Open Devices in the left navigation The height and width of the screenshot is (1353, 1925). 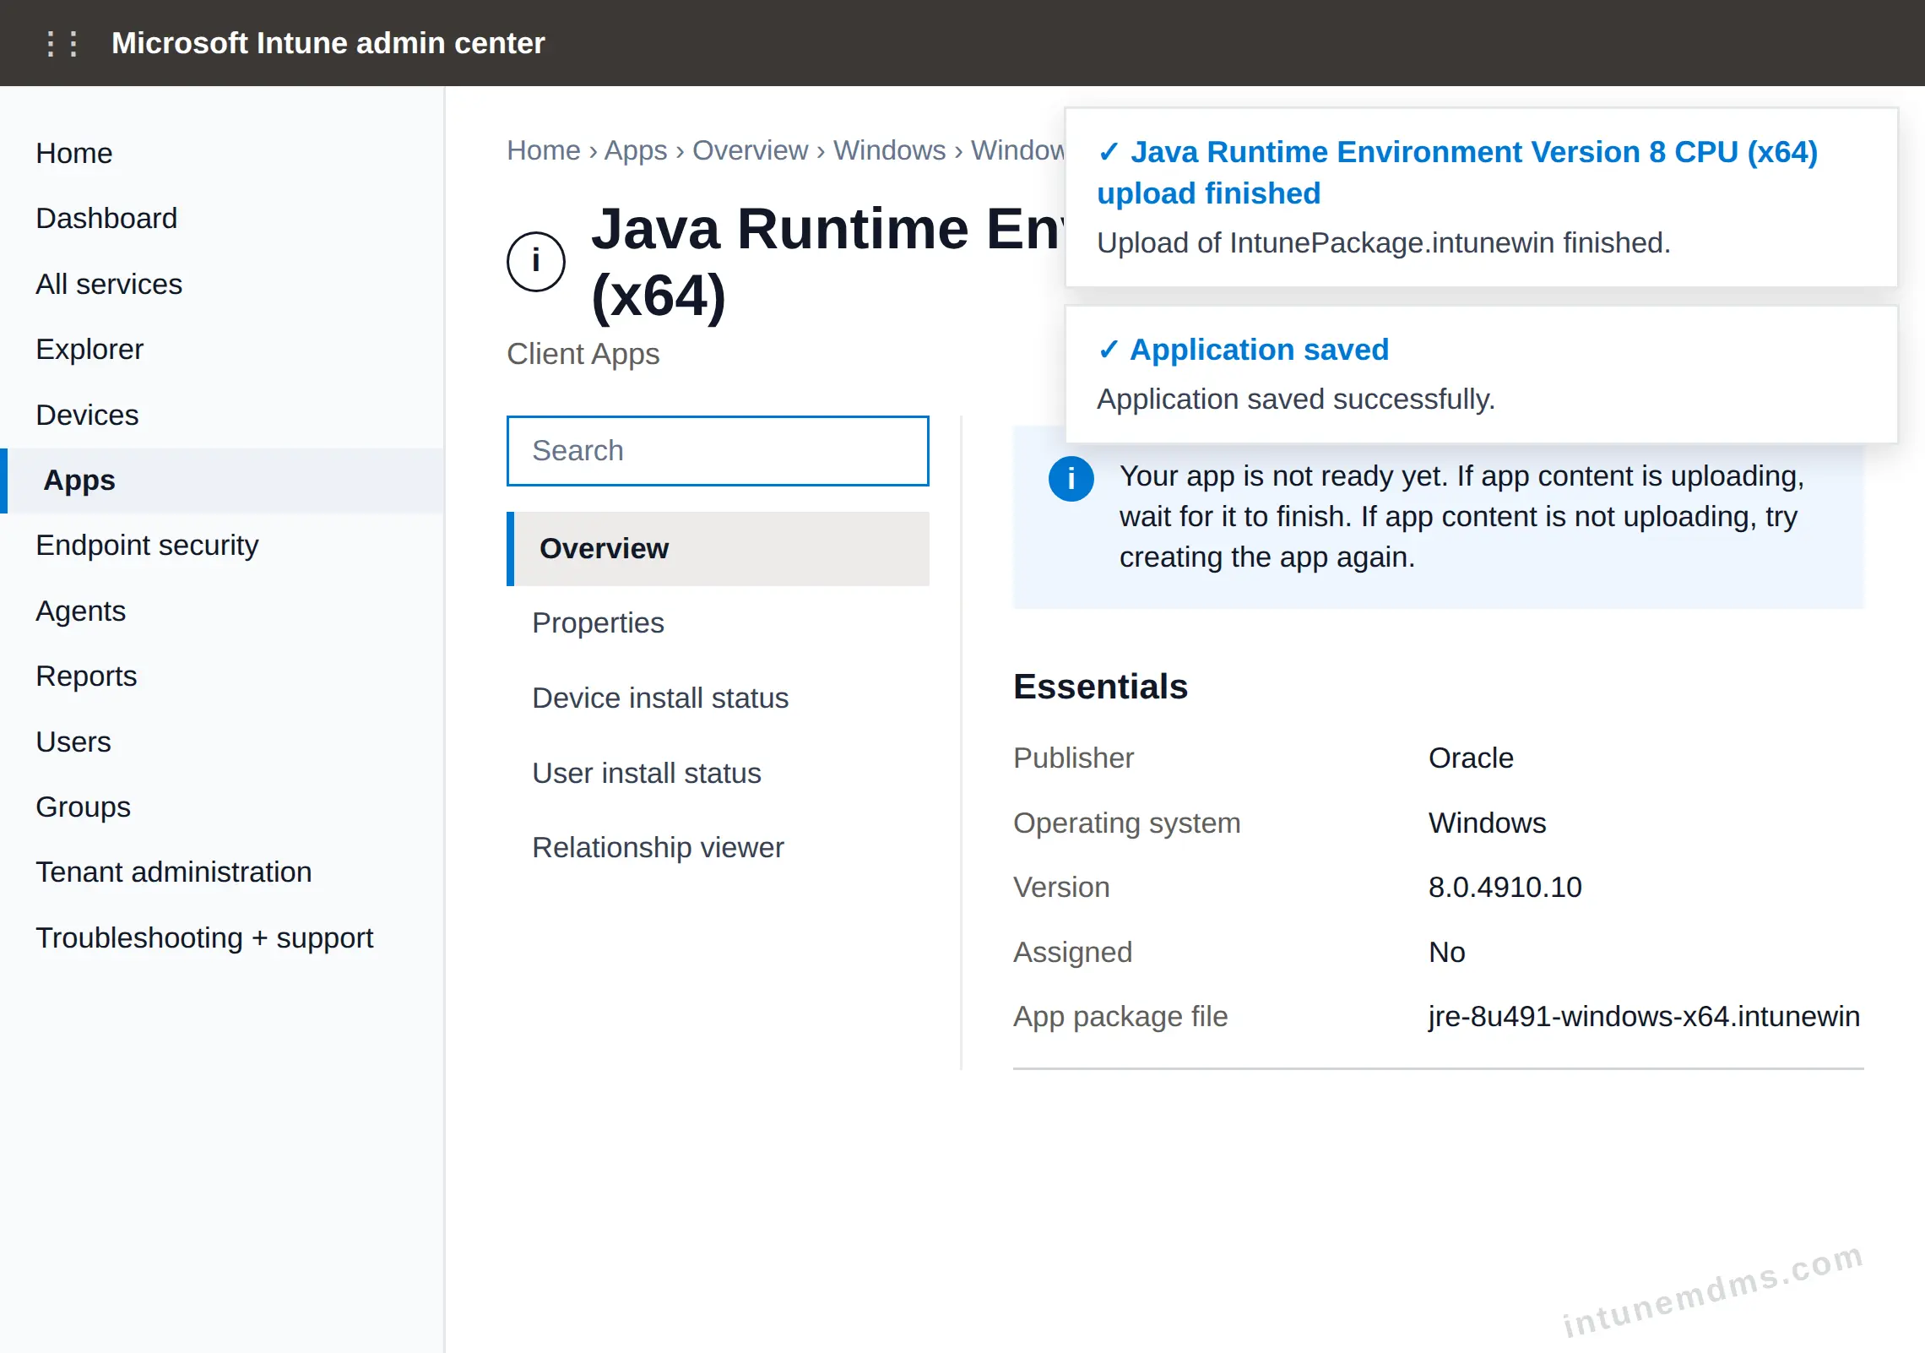pos(87,416)
